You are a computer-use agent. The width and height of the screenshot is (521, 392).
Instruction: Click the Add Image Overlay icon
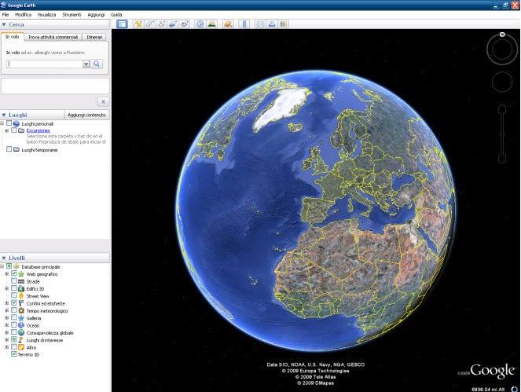(173, 24)
